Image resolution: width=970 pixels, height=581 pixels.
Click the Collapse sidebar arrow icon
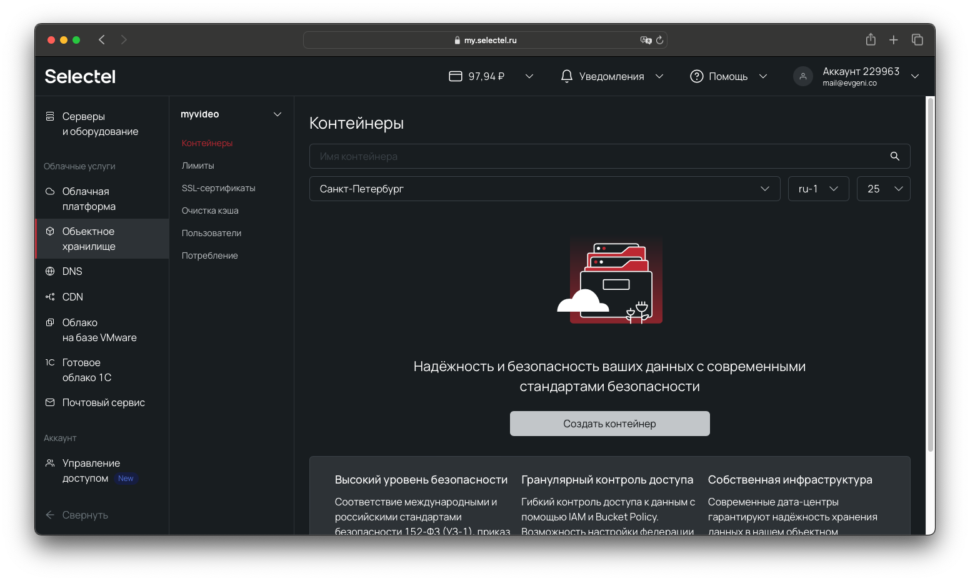click(x=50, y=515)
